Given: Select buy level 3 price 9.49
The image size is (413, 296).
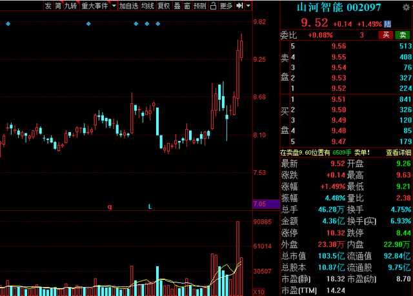Looking at the screenshot, I should coord(339,121).
